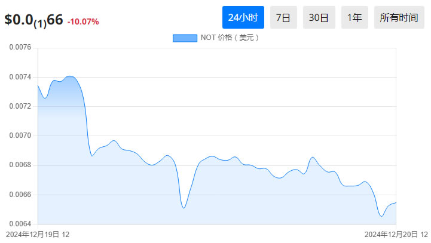Click the 0.0068 y-axis label

tap(20, 165)
